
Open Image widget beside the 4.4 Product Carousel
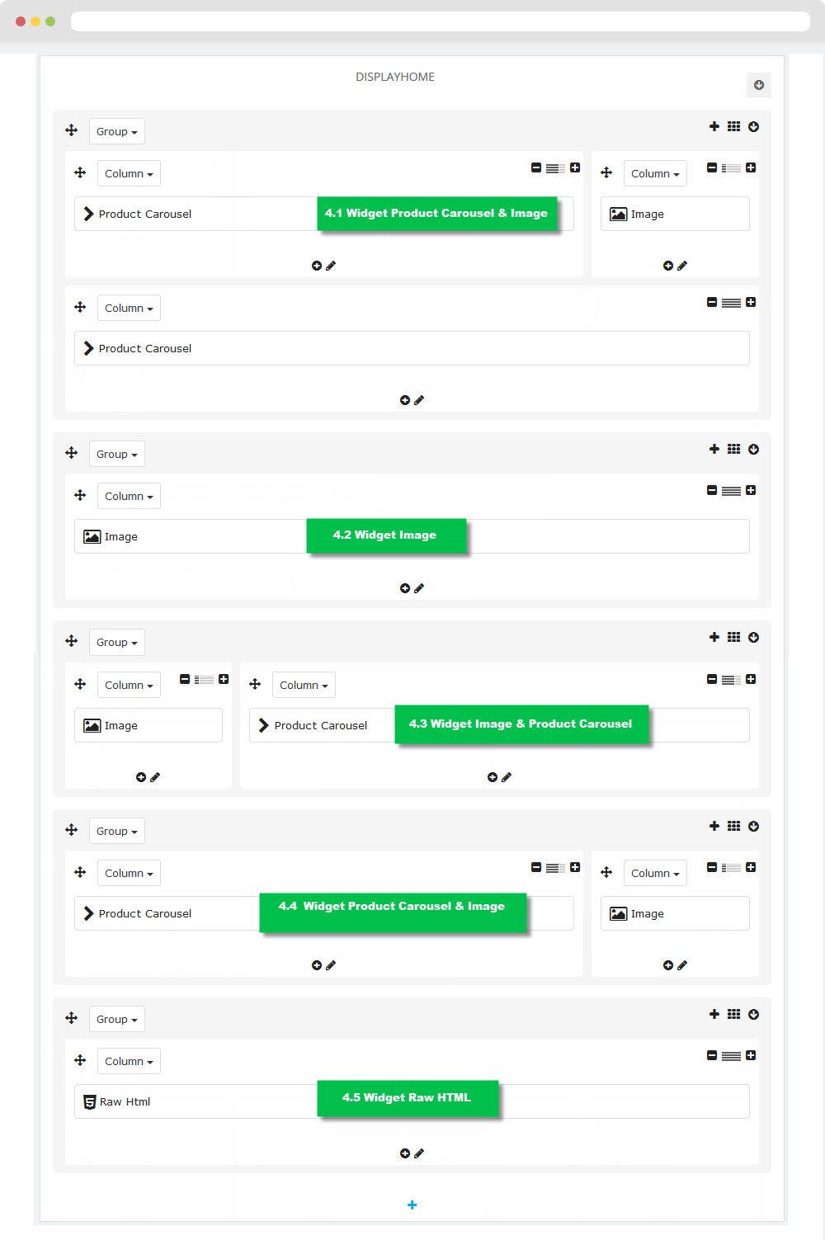675,913
